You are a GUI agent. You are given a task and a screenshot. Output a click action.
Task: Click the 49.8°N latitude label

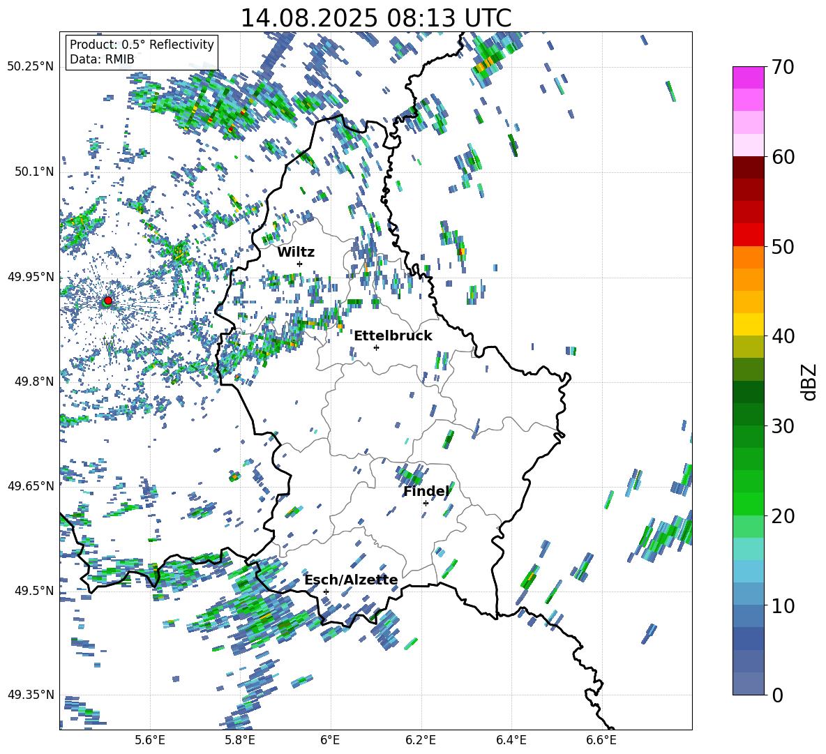35,381
